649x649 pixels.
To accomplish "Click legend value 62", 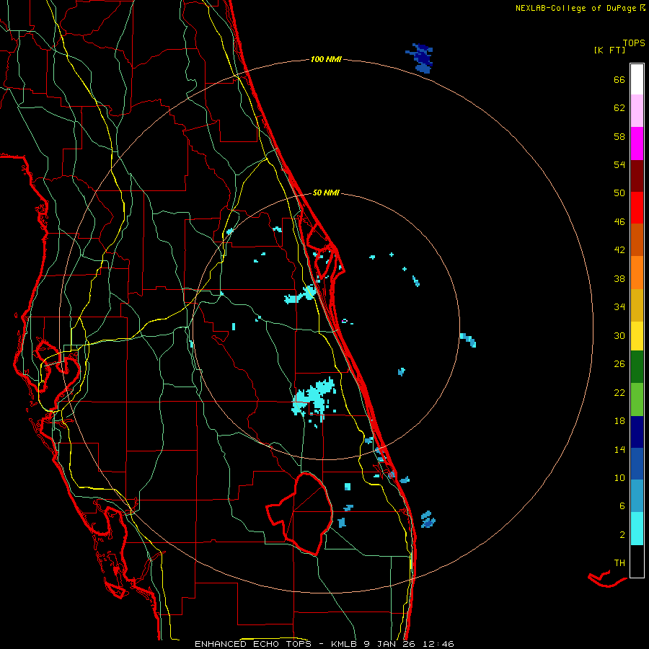I will tap(619, 108).
